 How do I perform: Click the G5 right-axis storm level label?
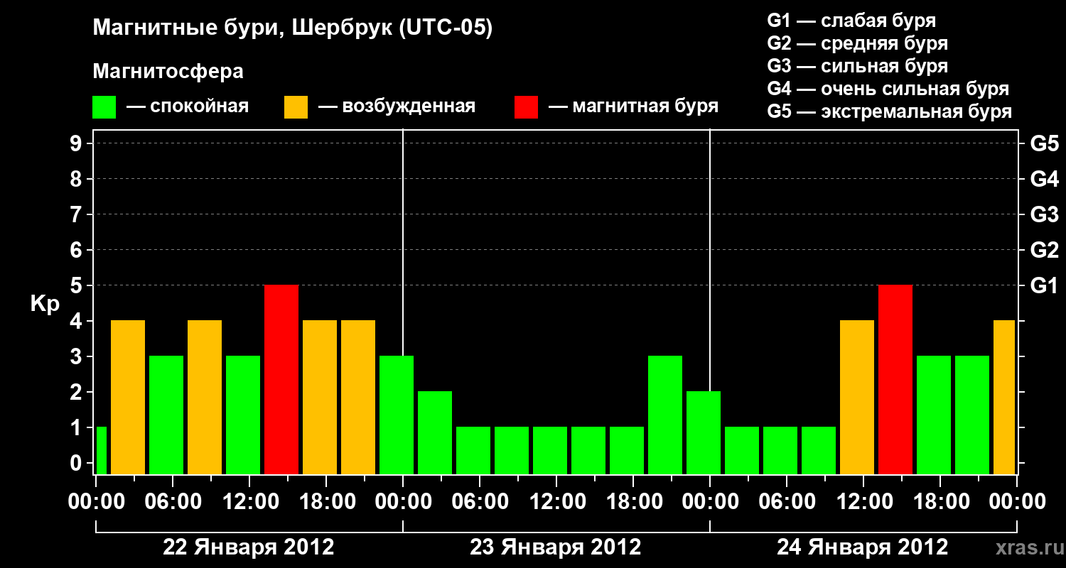(x=1044, y=144)
